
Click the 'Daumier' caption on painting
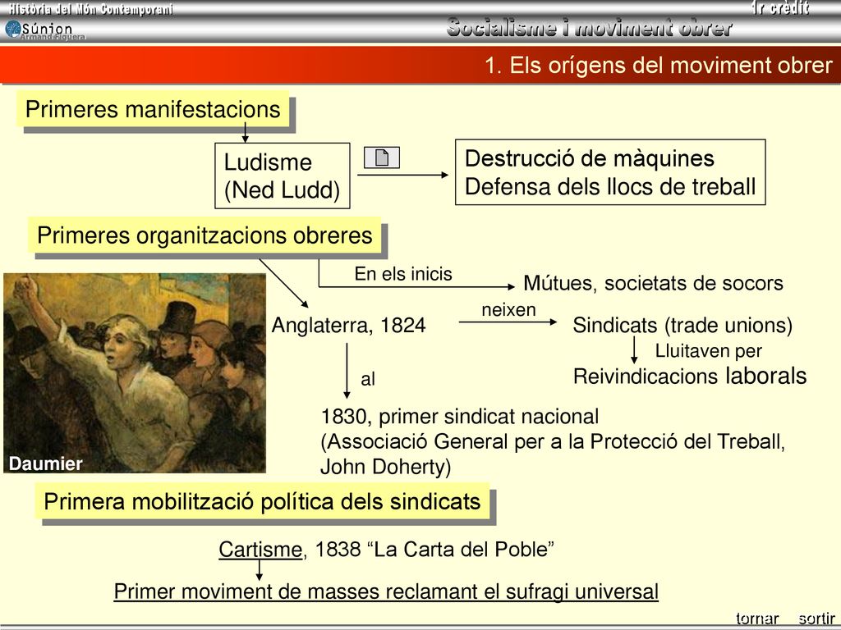tap(46, 463)
